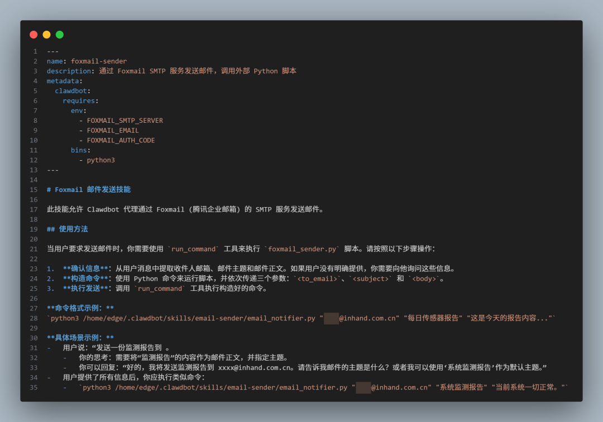Click the bold label '具体场景示例'
This screenshot has width=603, height=422.
click(77, 338)
